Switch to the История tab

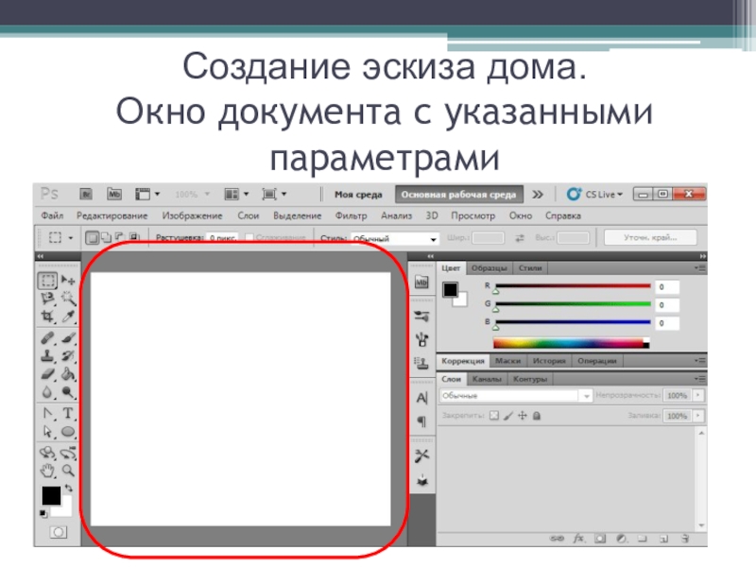point(549,361)
